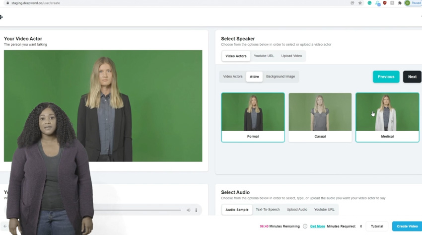This screenshot has width=422, height=235.
Task: Open audio player three-dot options menu
Action: pyautogui.click(x=196, y=210)
